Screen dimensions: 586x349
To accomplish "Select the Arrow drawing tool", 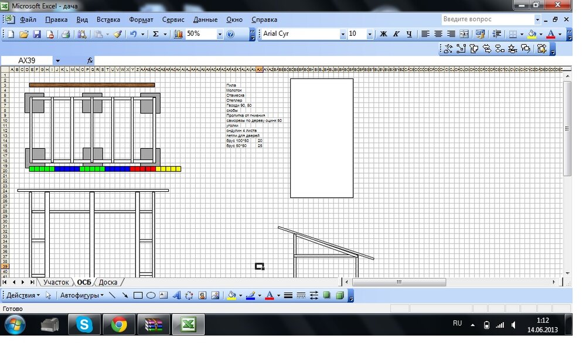I will click(125, 295).
